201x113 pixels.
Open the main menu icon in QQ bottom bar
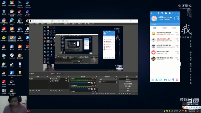(153, 80)
